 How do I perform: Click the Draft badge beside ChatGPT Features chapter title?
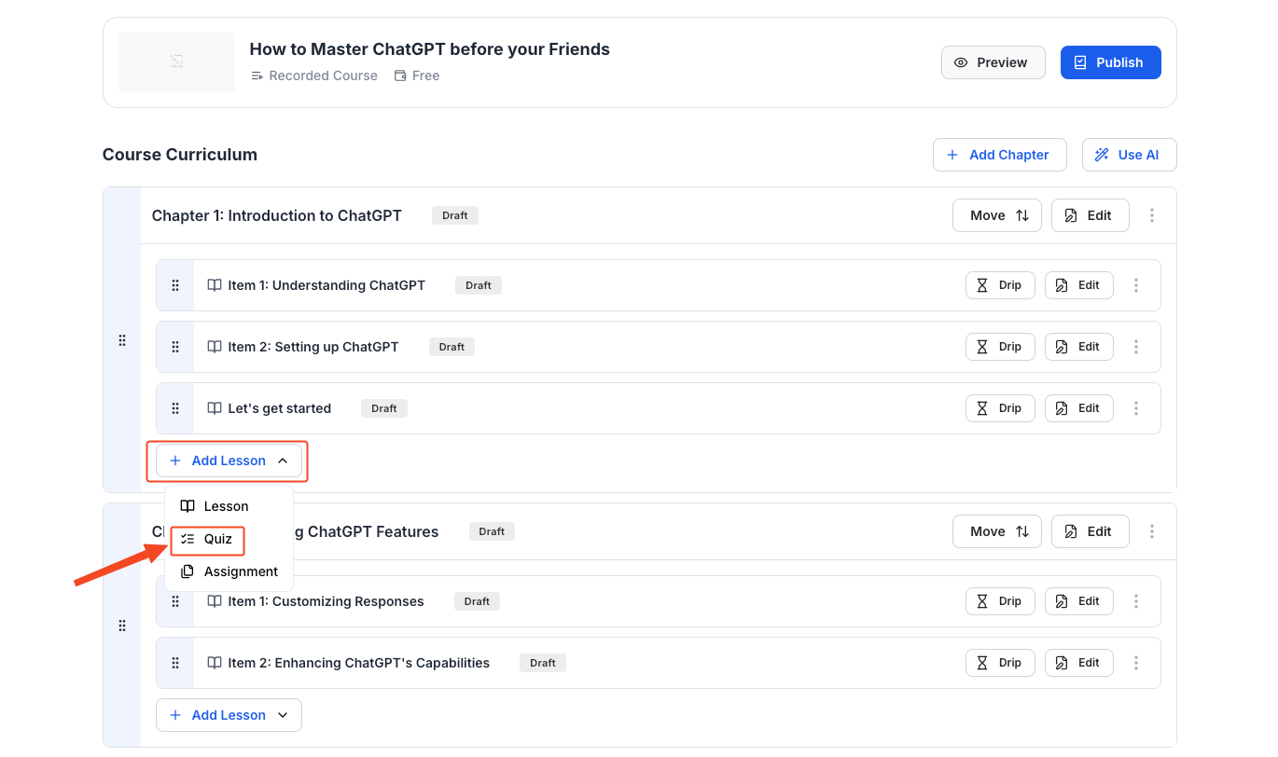click(492, 531)
